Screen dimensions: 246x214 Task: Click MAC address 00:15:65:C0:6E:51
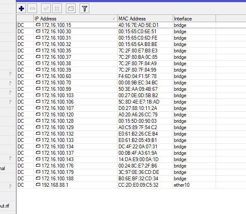137,32
